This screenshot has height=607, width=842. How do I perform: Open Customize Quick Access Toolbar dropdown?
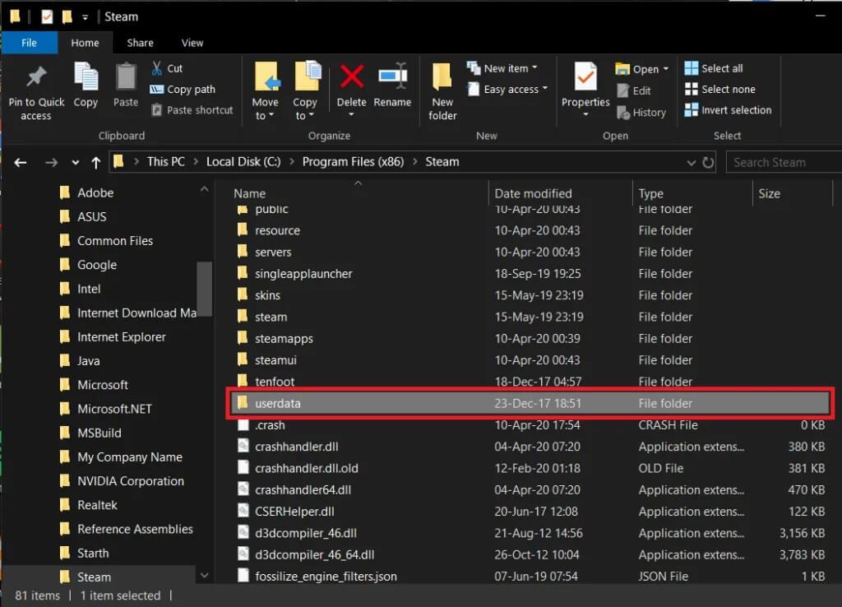[85, 17]
